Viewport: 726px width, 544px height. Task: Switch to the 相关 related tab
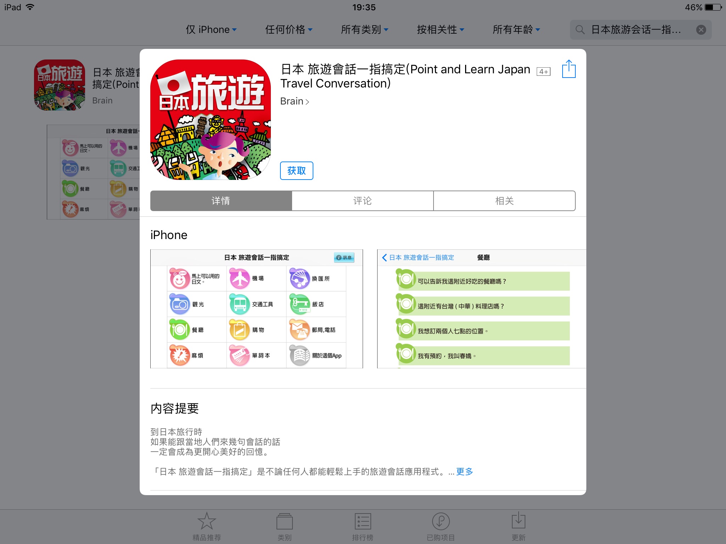pos(504,201)
